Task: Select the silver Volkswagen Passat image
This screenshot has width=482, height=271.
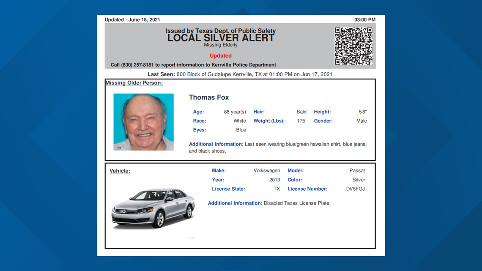Action: pyautogui.click(x=153, y=207)
